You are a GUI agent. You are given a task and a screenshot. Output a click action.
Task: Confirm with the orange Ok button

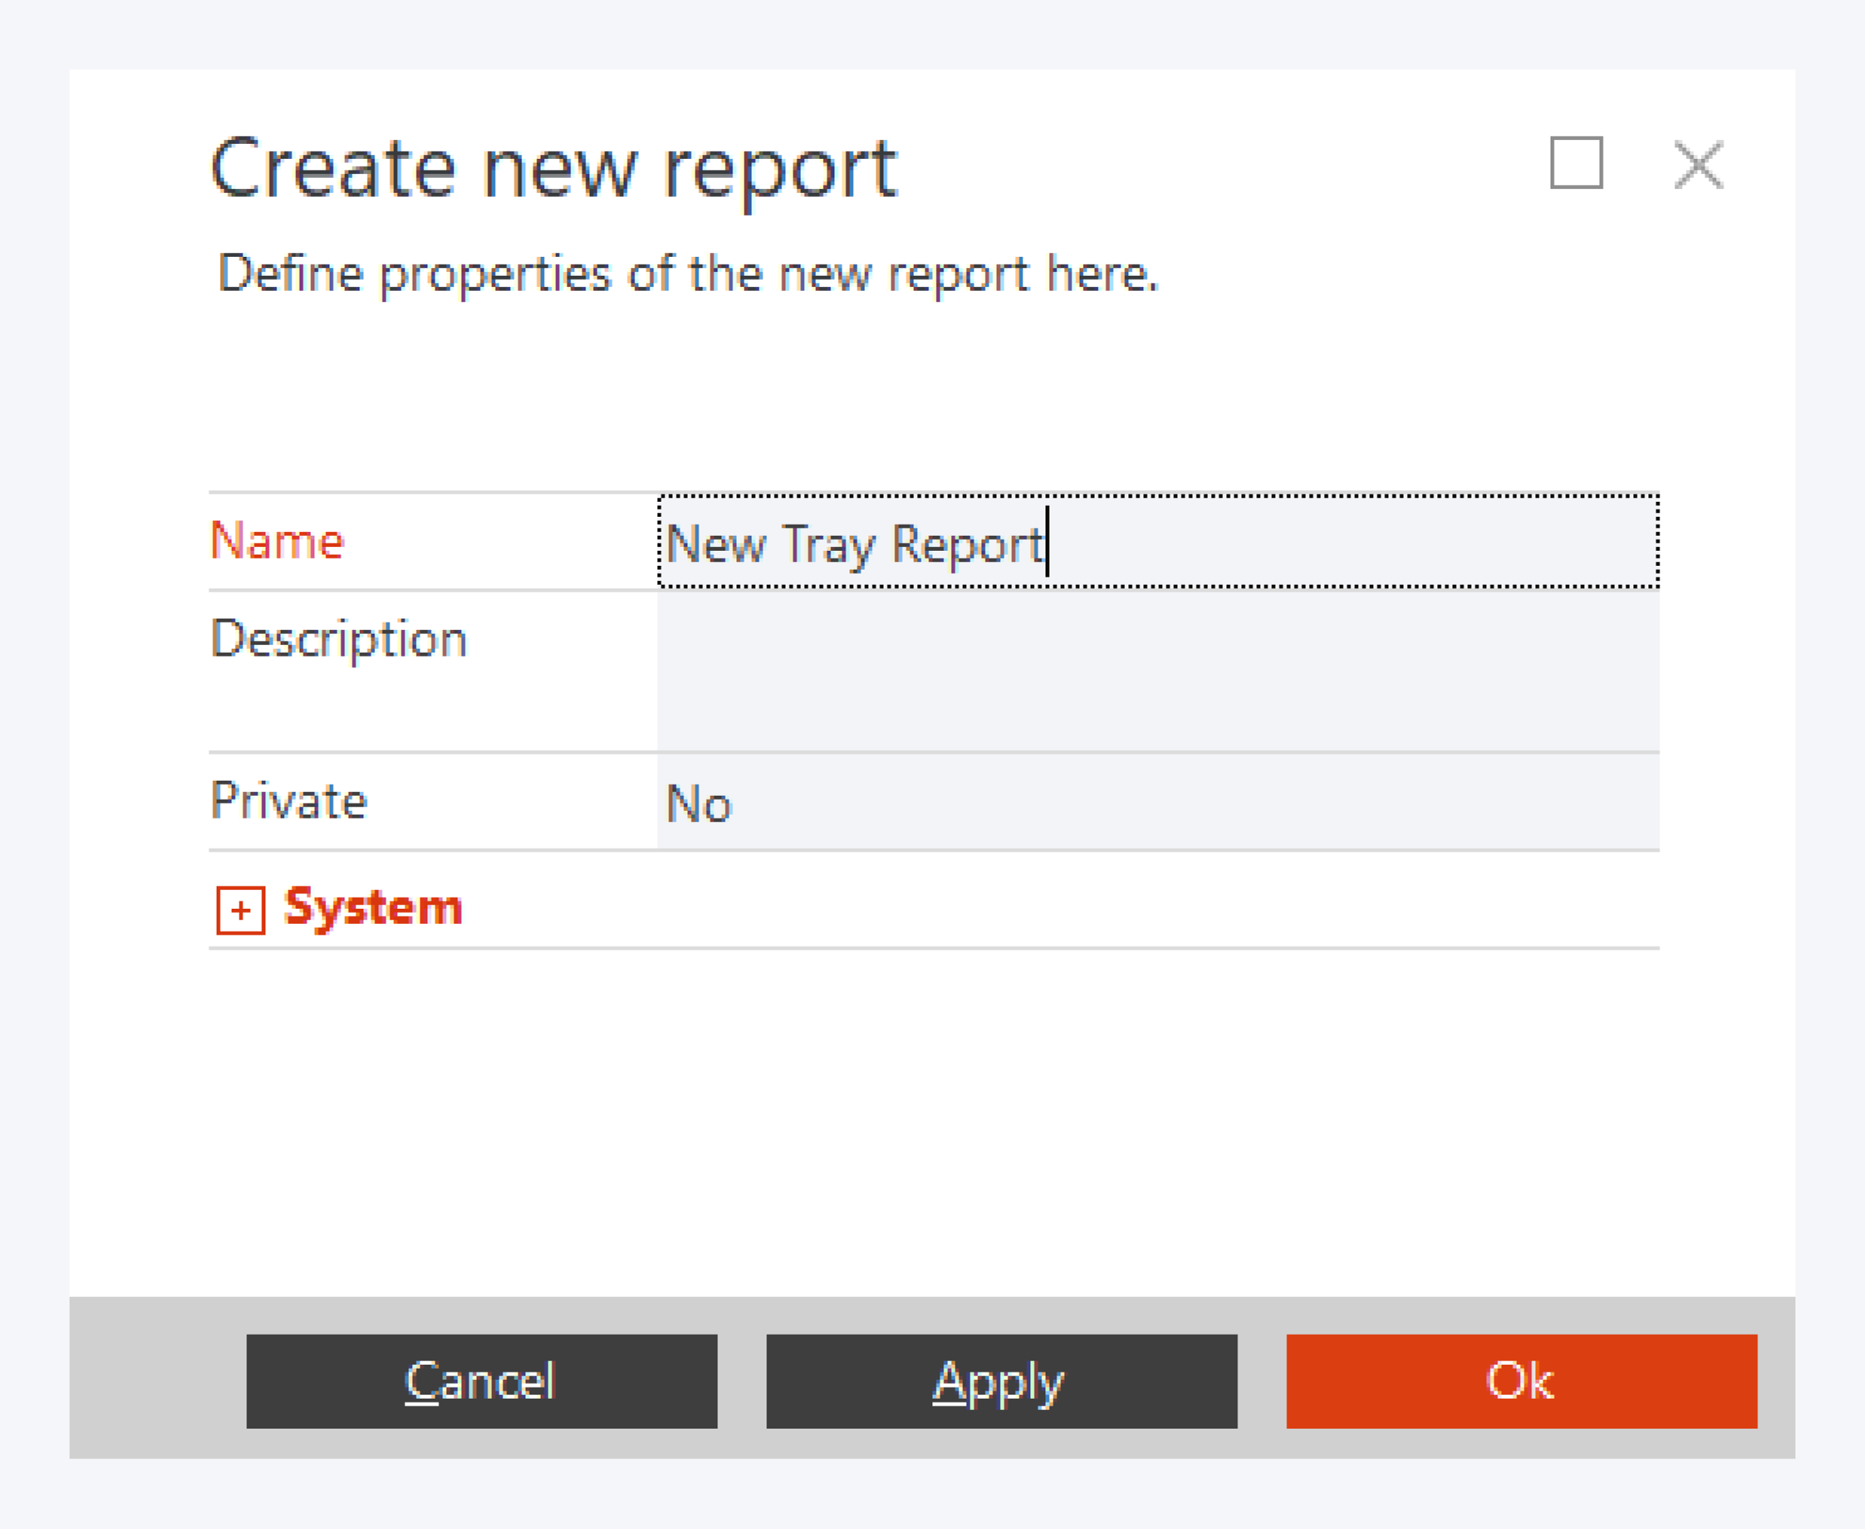tap(1520, 1381)
